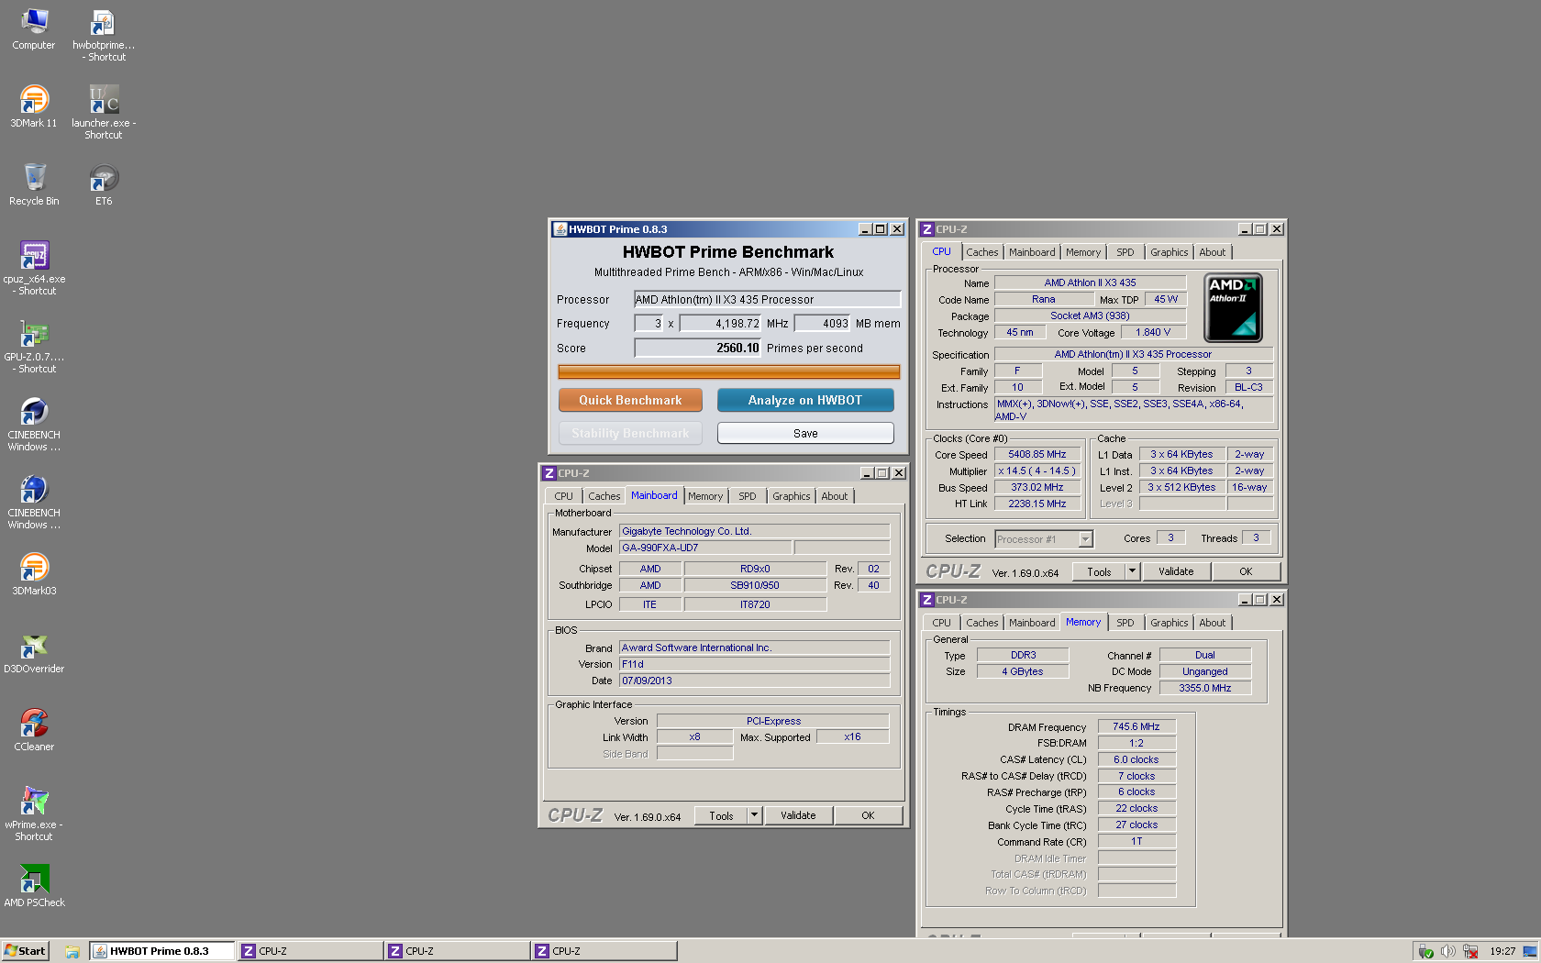Switch to CPU tab in mainboard CPU-Z window
The image size is (1541, 963).
(564, 496)
